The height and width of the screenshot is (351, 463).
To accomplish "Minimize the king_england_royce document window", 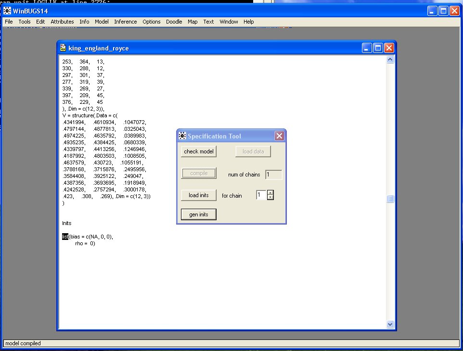I will tap(368, 48).
